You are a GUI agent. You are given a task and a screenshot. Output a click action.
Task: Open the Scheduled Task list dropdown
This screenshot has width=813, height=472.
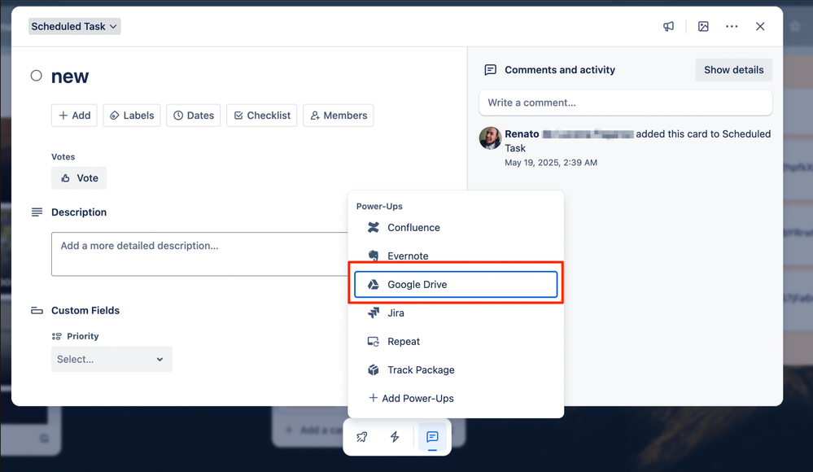tap(74, 27)
